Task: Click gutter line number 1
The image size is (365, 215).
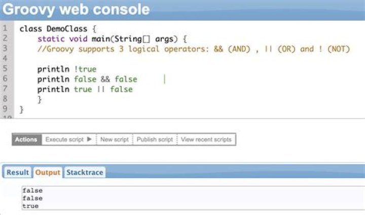Action: click(5, 28)
